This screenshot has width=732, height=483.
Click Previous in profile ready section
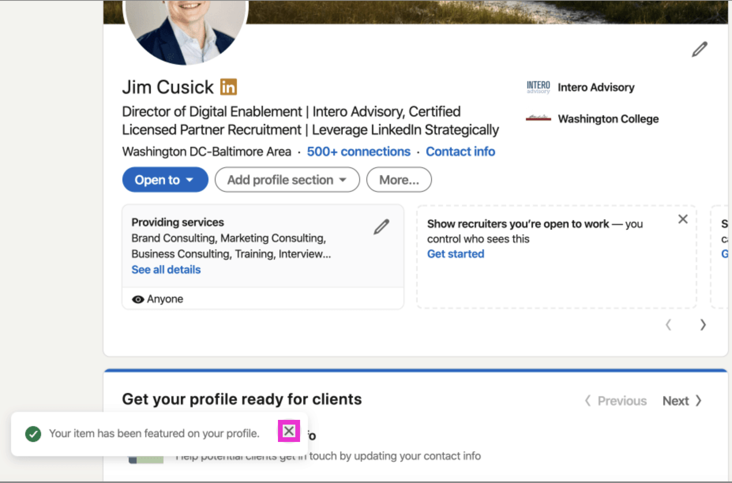pyautogui.click(x=616, y=401)
